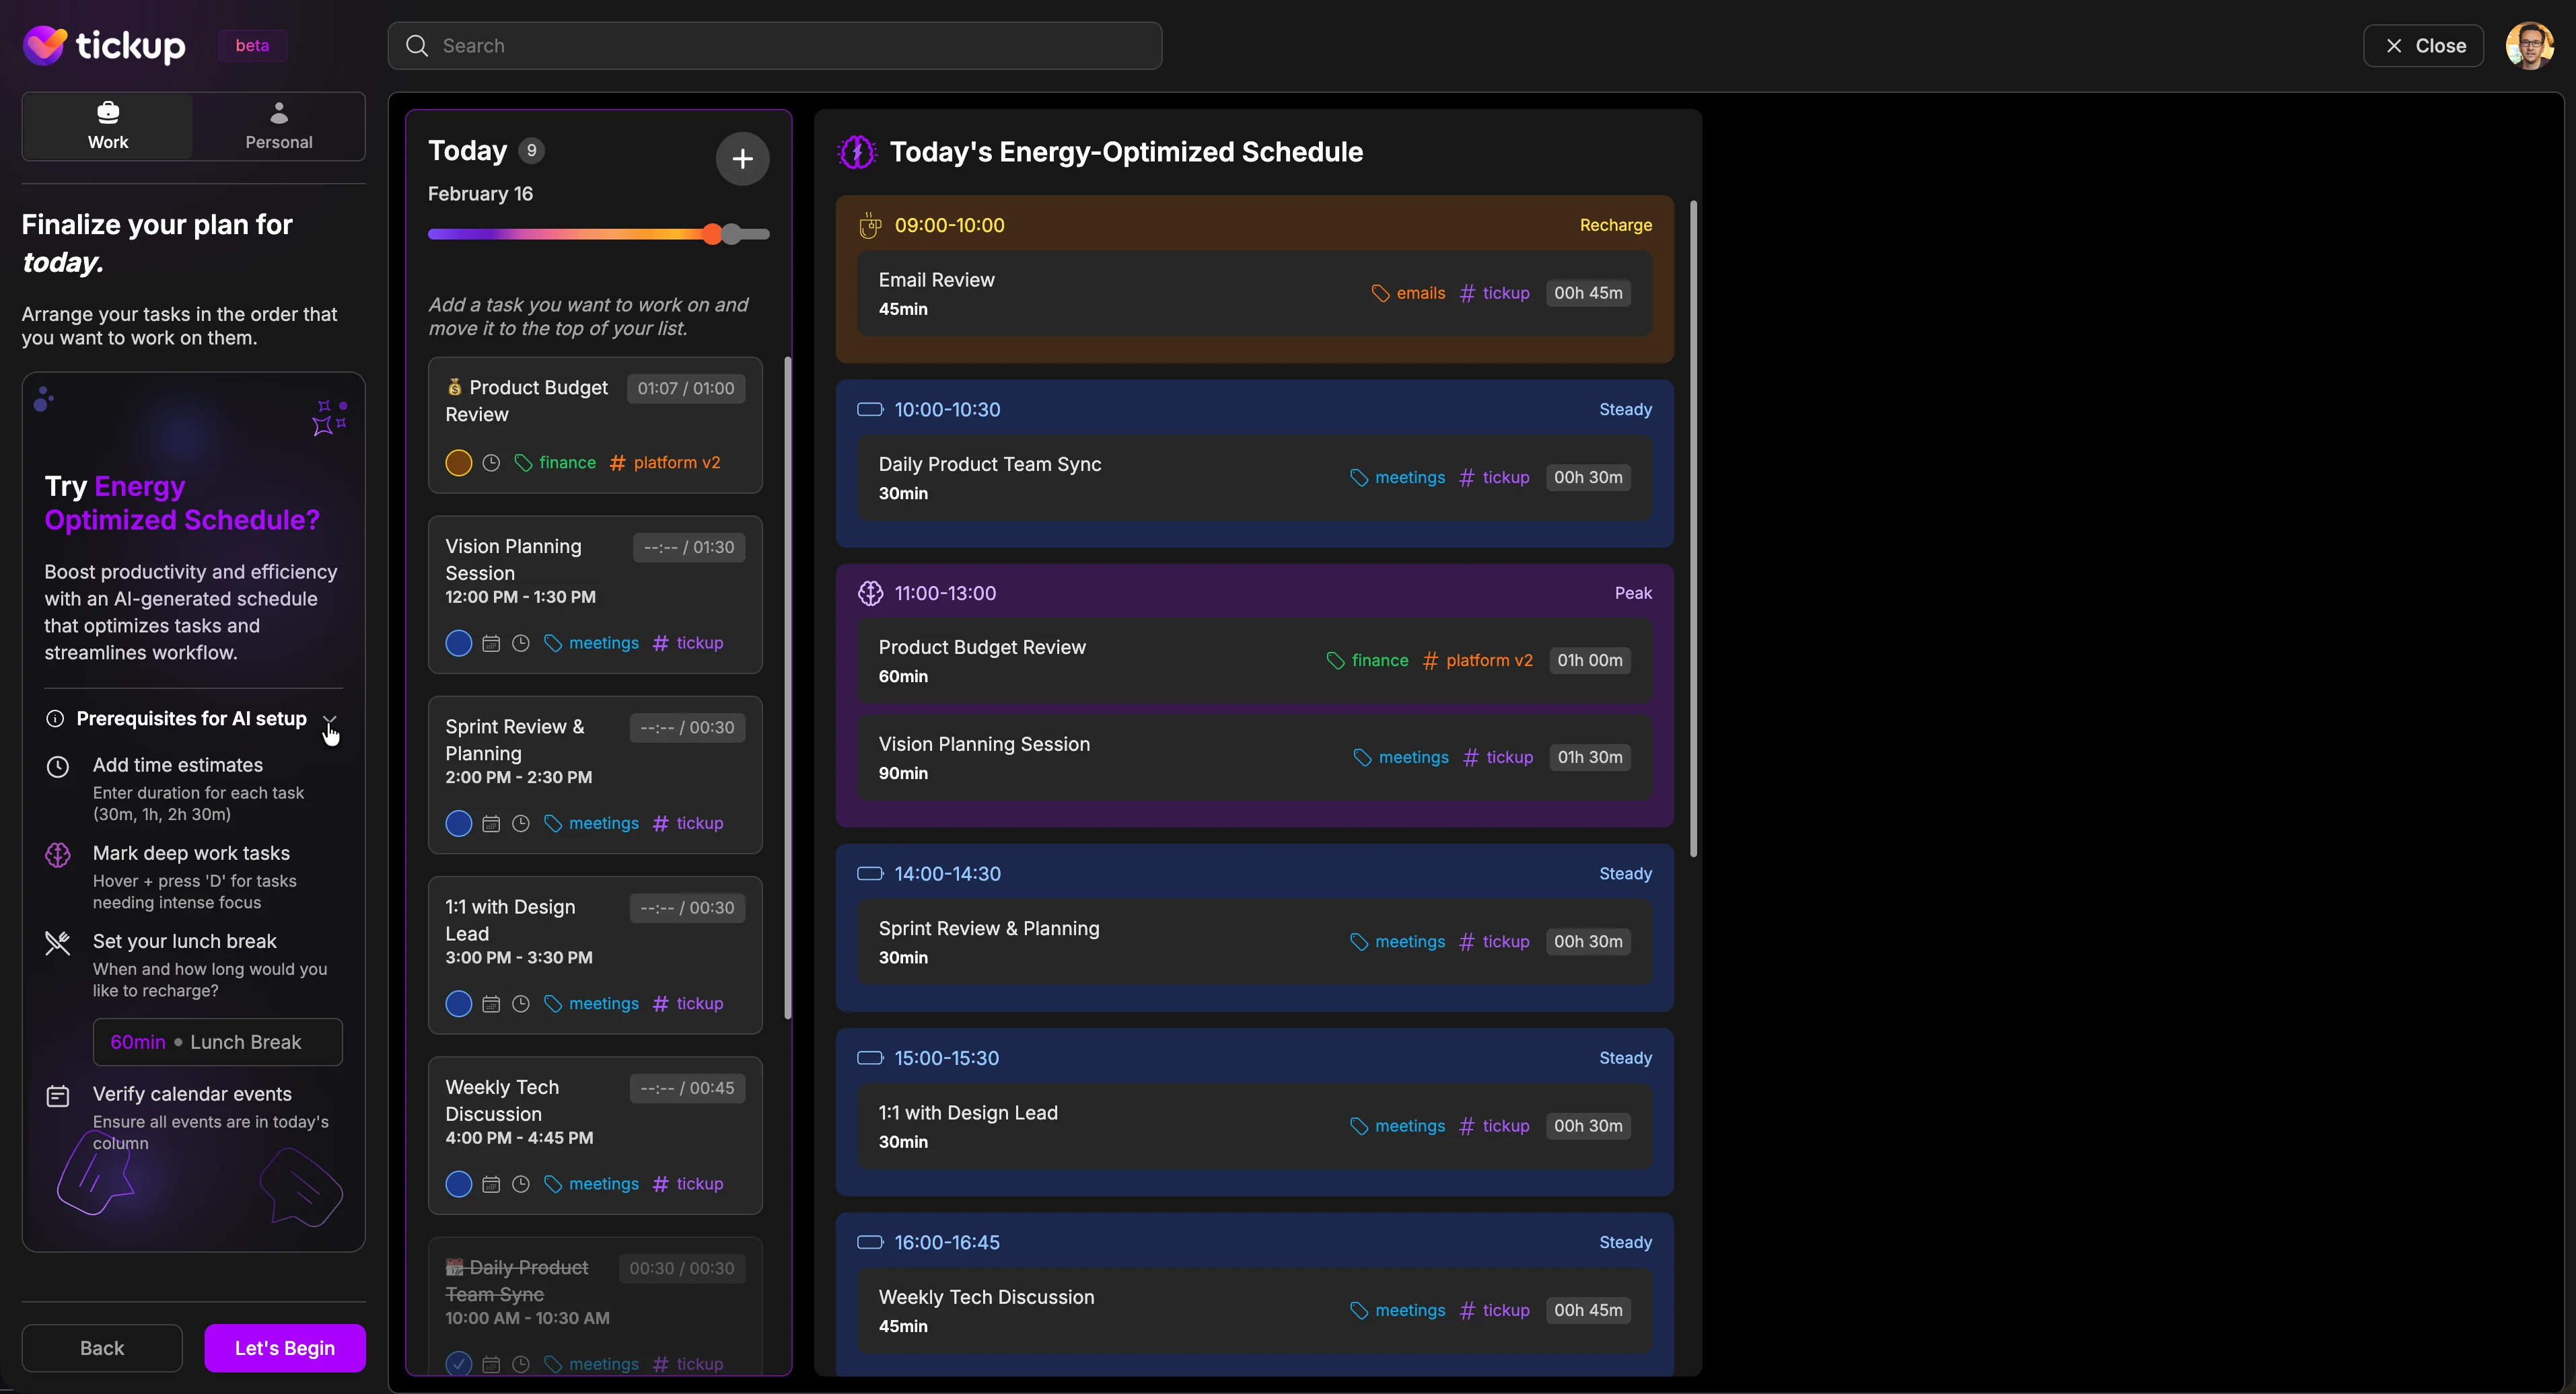Image resolution: width=2576 pixels, height=1394 pixels.
Task: Click the brain icon beside Today's Energy-Optimized Schedule
Action: (855, 151)
